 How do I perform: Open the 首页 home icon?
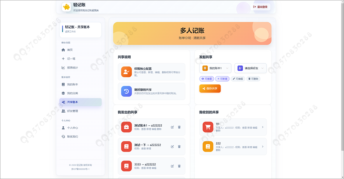tap(63, 50)
